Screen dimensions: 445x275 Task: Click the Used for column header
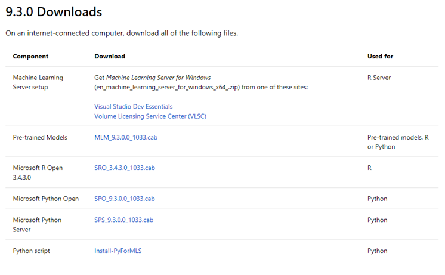point(381,56)
